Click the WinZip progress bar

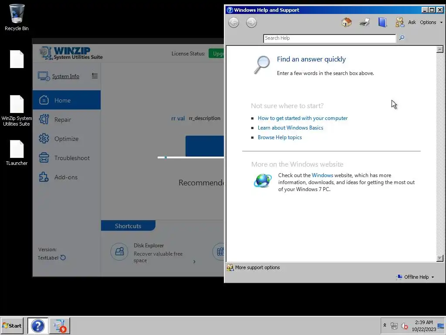pyautogui.click(x=191, y=157)
